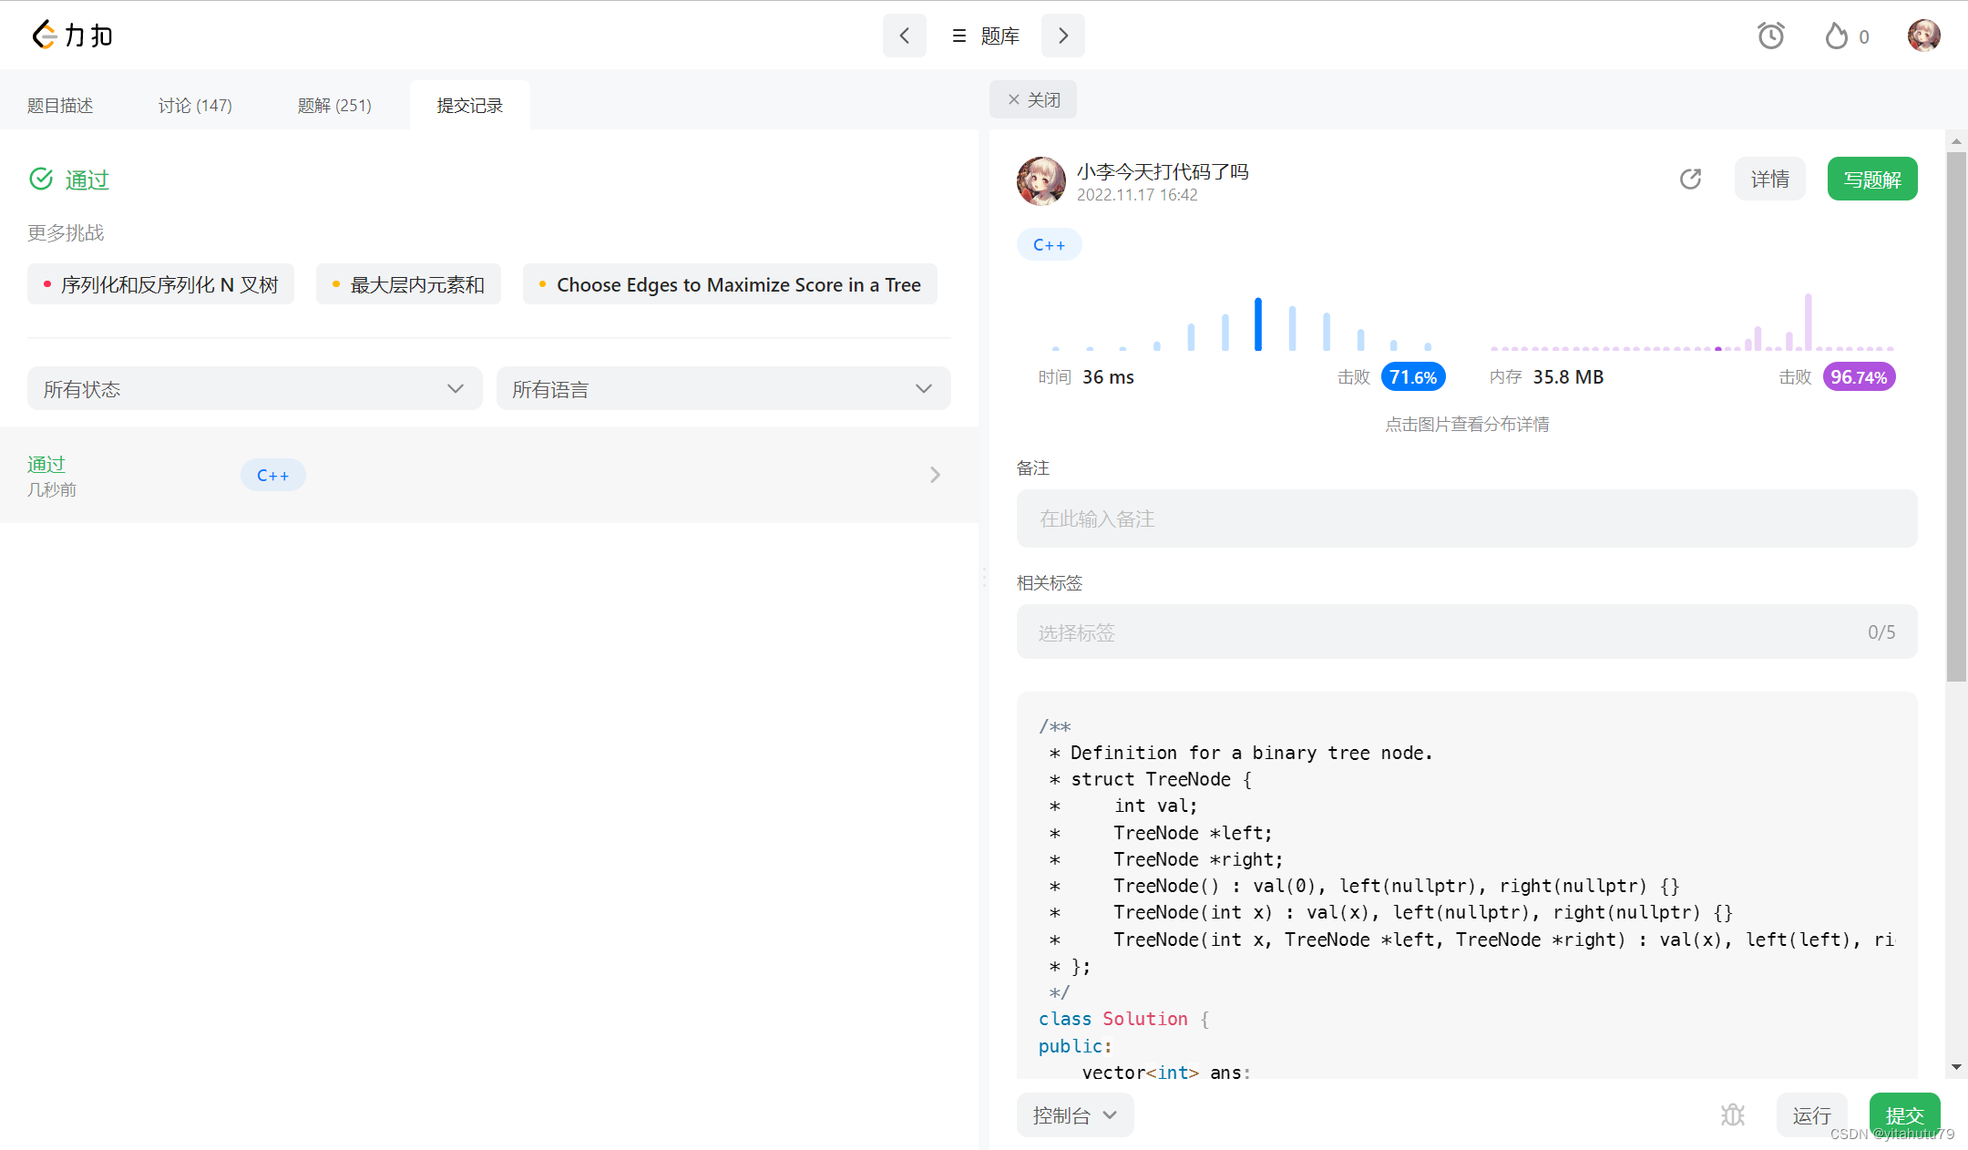This screenshot has height=1150, width=1968.
Task: Select the 提交记录 tab
Action: 469,105
